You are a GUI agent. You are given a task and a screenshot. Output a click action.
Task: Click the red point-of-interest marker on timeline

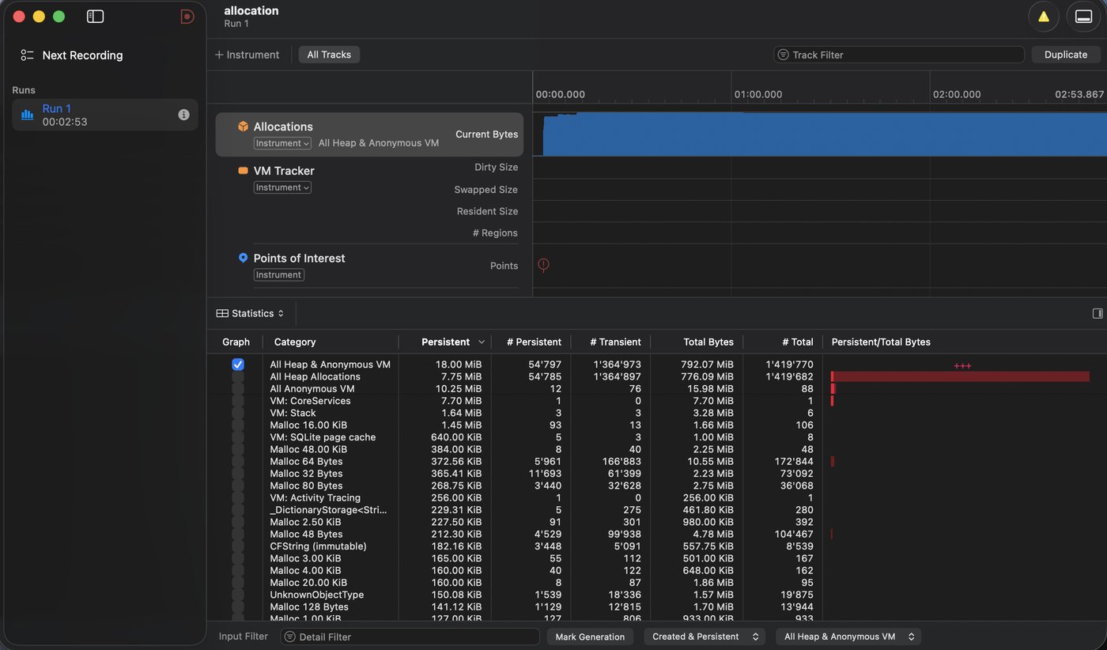point(543,265)
